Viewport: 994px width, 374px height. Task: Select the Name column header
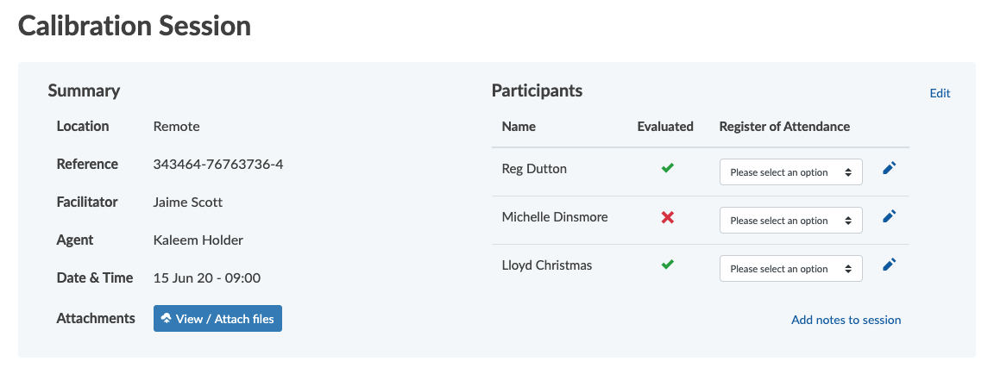(519, 126)
